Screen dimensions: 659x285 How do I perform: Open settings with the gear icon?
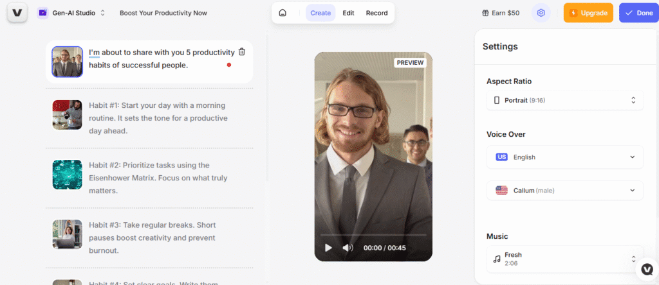541,13
